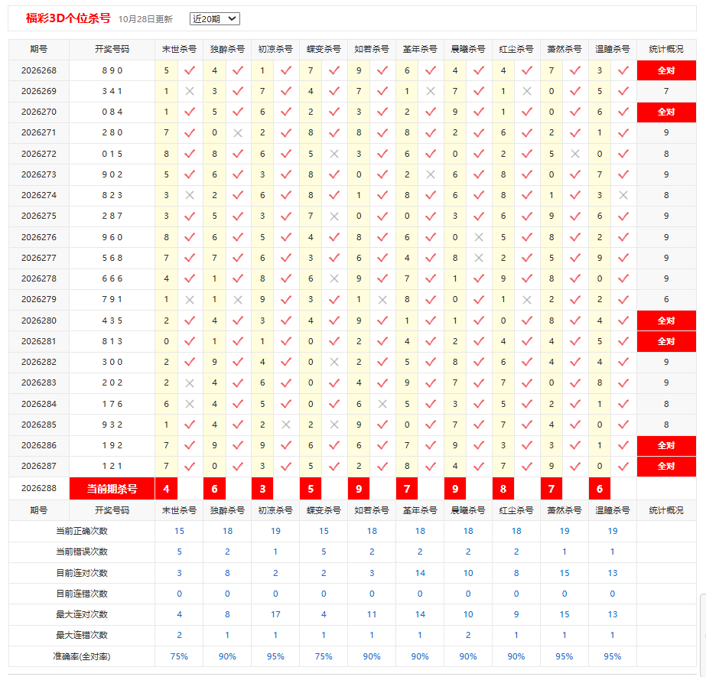Click the 当前错误次数 row label

tap(82, 552)
